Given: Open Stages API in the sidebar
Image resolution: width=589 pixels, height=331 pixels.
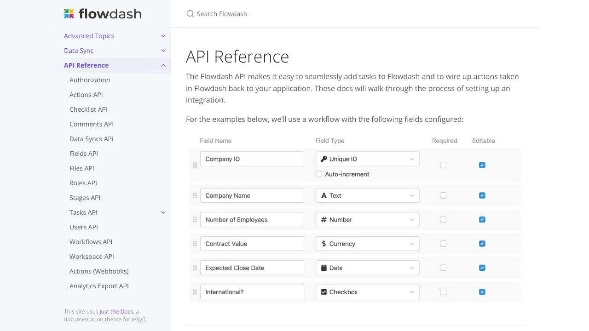Looking at the screenshot, I should click(85, 198).
